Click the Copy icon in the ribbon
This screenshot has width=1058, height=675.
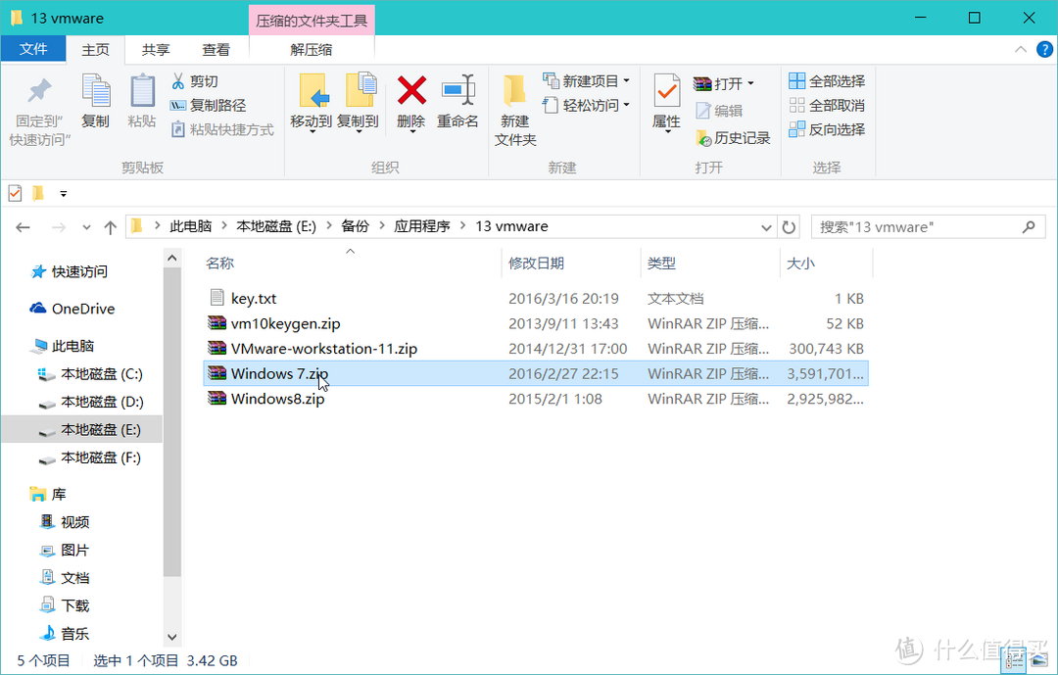(95, 91)
